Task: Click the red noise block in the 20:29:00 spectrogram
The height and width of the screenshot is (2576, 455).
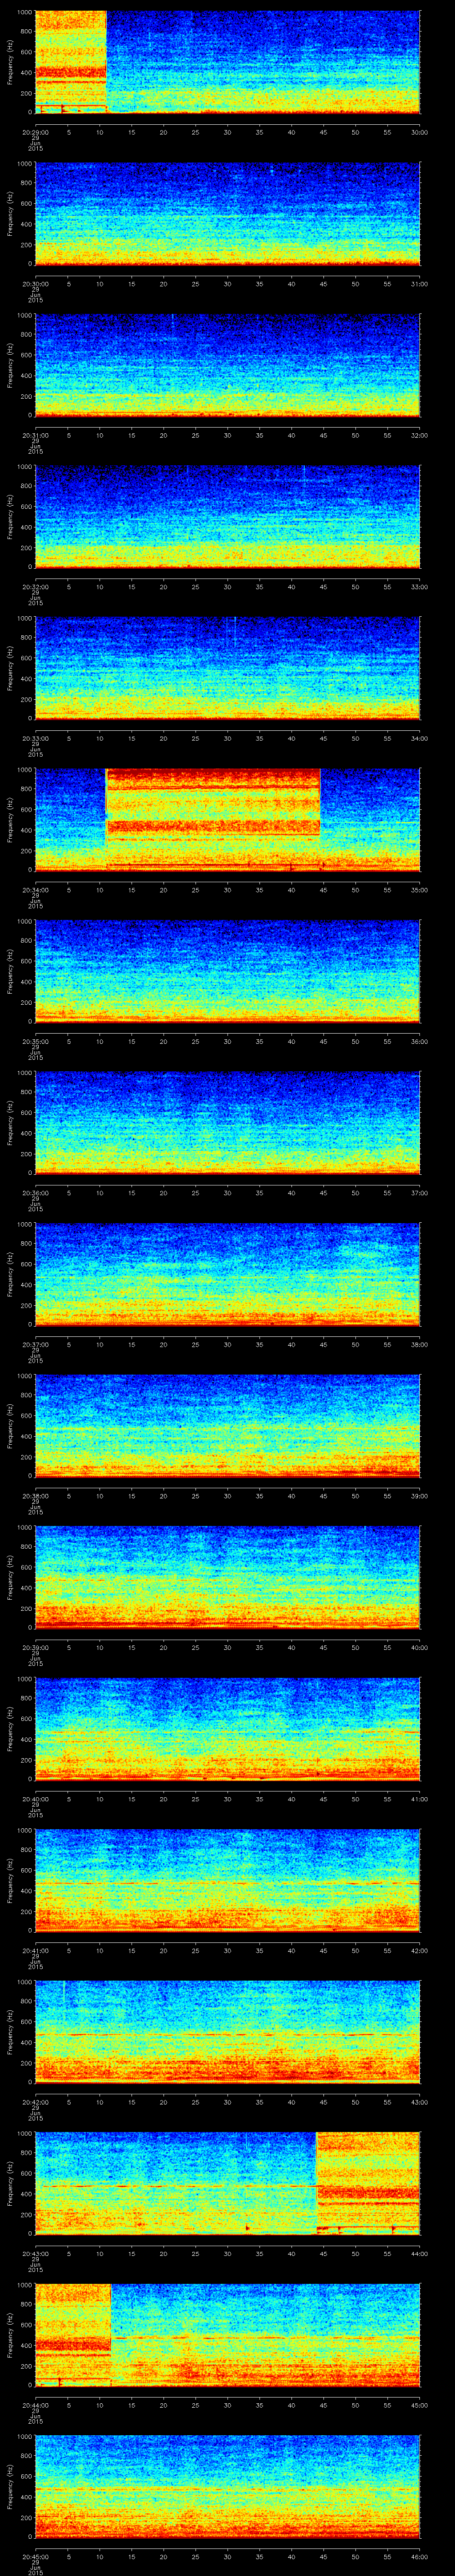Action: (71, 62)
